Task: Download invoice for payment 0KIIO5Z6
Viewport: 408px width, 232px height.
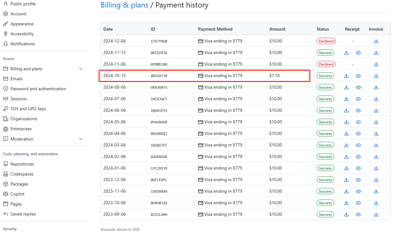Action: tap(376, 53)
